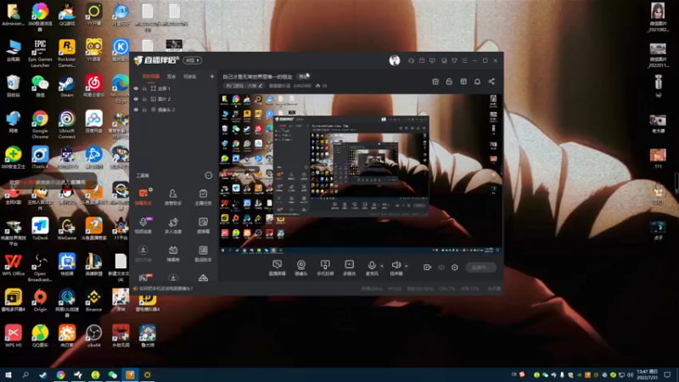Expand the speaker options arrow
Screen dimensions: 679x382
pos(407,266)
